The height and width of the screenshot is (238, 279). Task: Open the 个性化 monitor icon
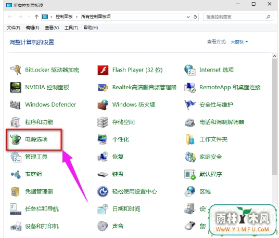[x=103, y=139]
